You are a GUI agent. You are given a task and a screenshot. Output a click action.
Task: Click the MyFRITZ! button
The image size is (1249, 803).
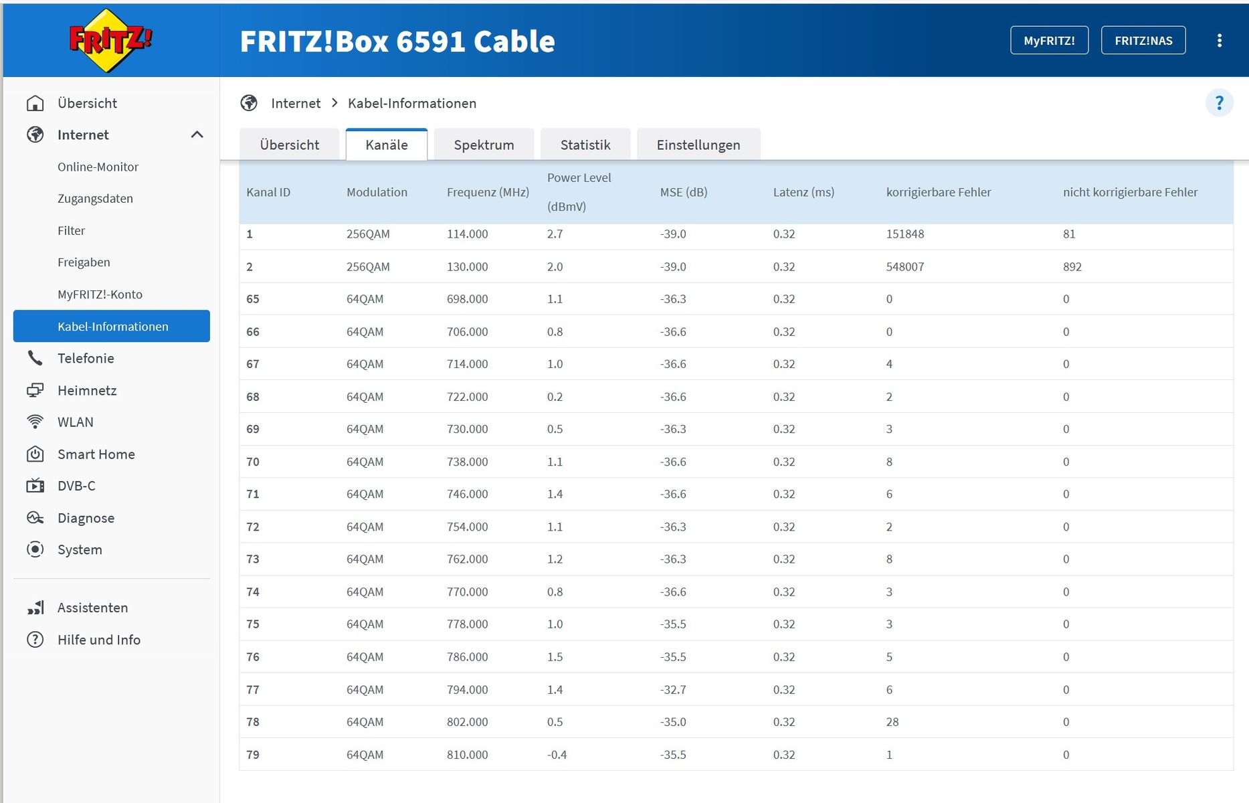click(x=1049, y=40)
